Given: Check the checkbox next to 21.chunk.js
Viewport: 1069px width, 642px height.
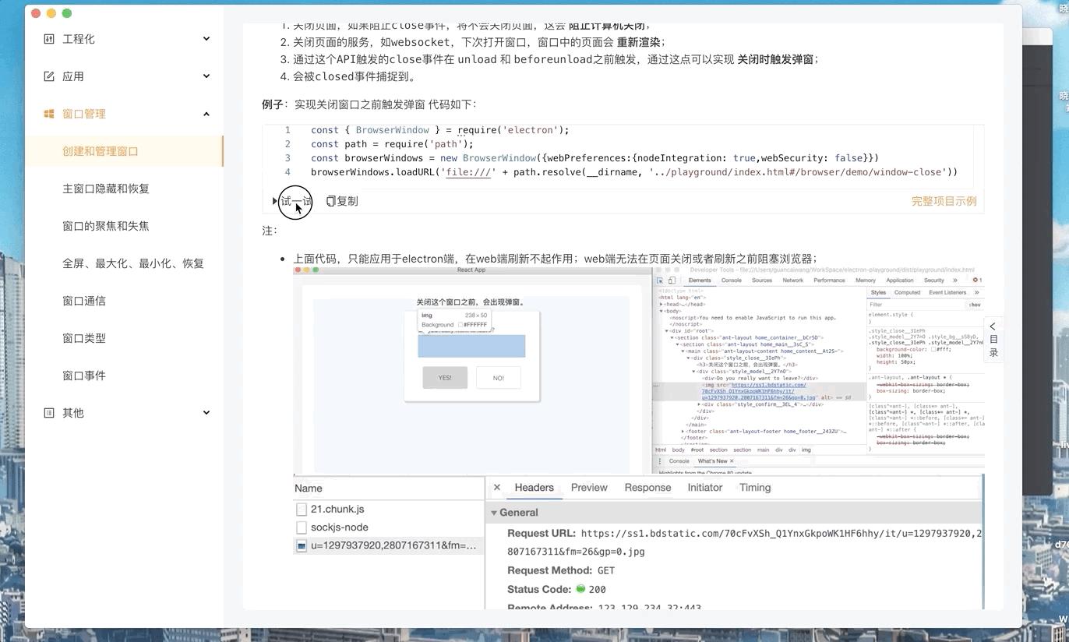Looking at the screenshot, I should click(x=302, y=509).
